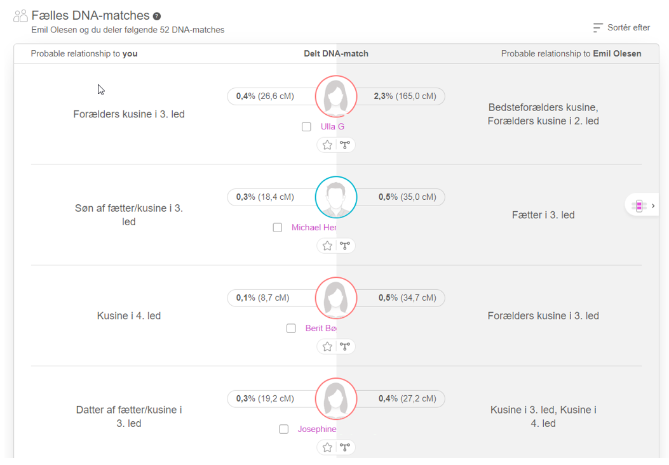Image resolution: width=669 pixels, height=465 pixels.
Task: Click the 2,3% (165,0 cM) shared DNA pill
Action: click(x=405, y=96)
